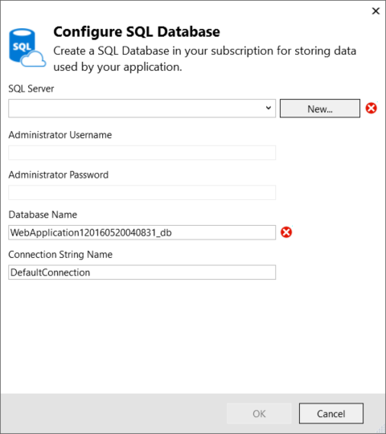Click the New... SQL Server button
Screen dimensions: 386x434
tap(320, 108)
